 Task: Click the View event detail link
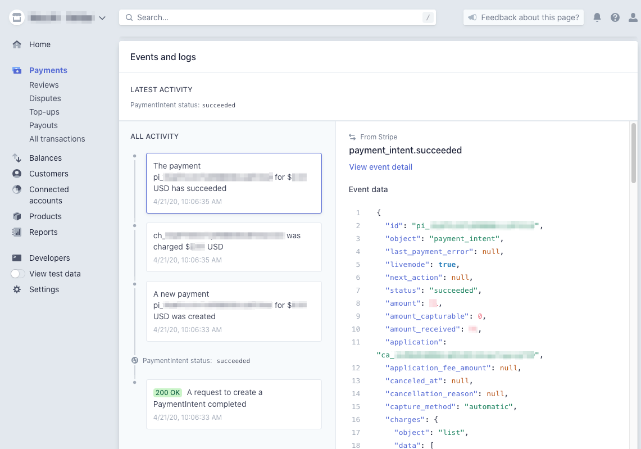click(380, 167)
